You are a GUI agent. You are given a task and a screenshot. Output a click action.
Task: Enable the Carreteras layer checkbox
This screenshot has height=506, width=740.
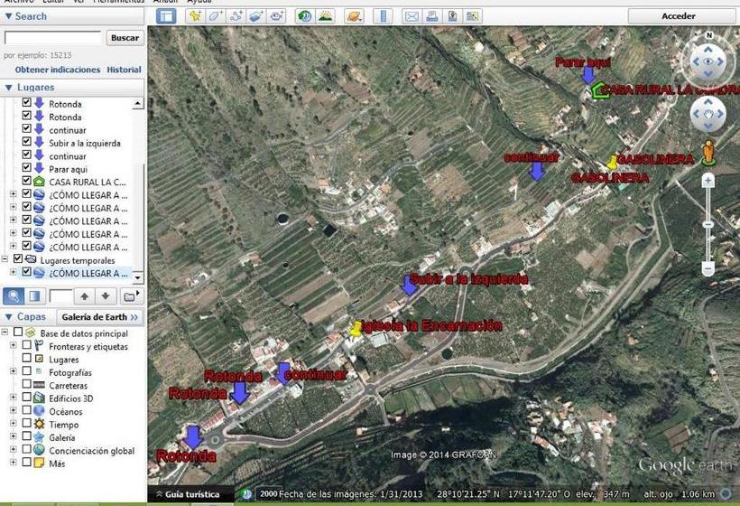[27, 384]
